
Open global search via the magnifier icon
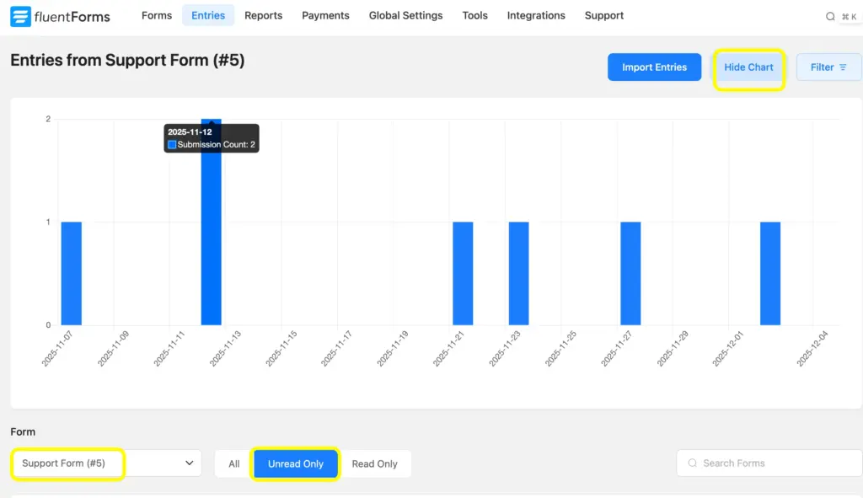click(831, 15)
